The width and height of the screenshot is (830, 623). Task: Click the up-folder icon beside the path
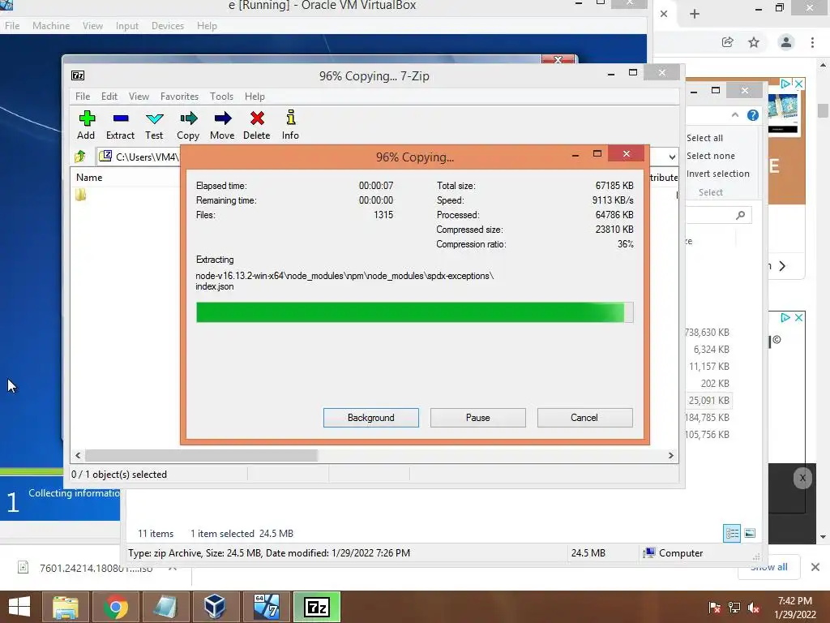[80, 156]
